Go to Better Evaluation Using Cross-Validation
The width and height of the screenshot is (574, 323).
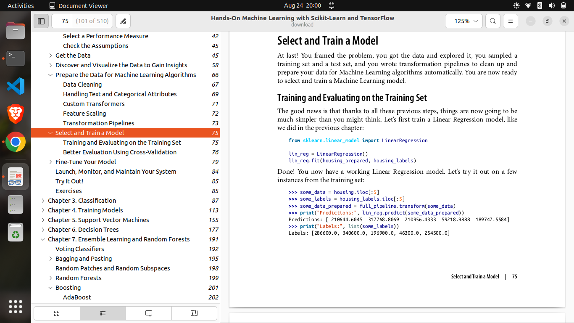[120, 152]
